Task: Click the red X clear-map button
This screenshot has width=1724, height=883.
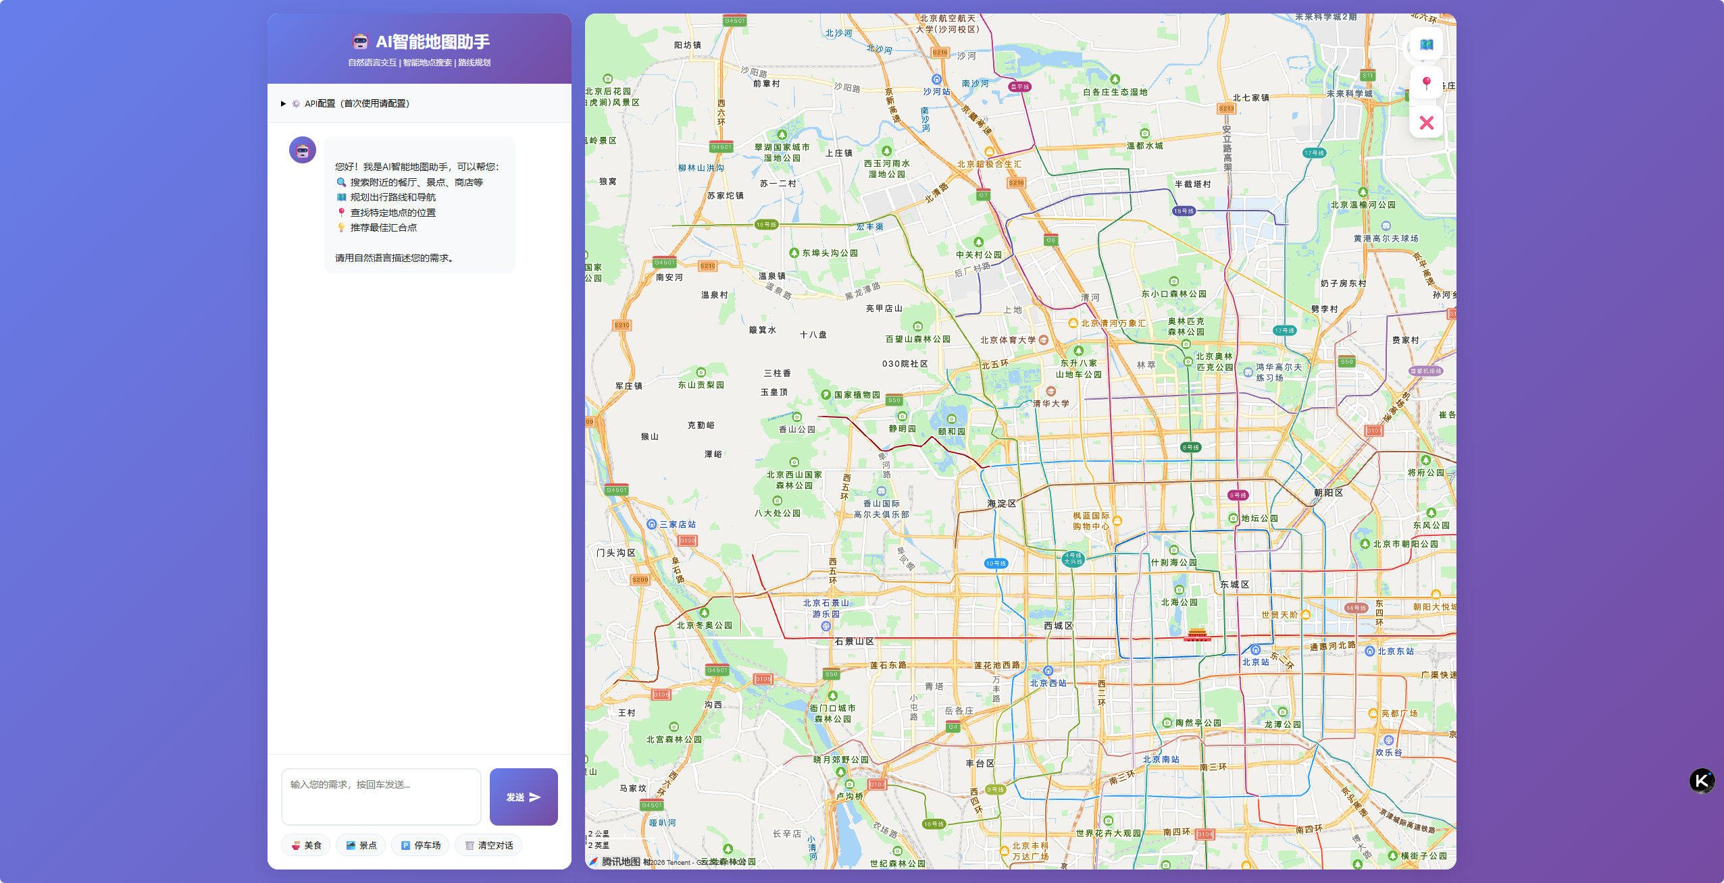Action: click(1426, 123)
